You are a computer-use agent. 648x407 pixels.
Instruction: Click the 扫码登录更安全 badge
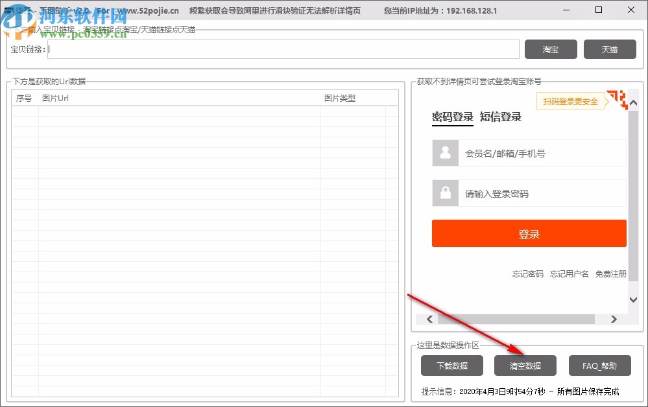point(571,101)
